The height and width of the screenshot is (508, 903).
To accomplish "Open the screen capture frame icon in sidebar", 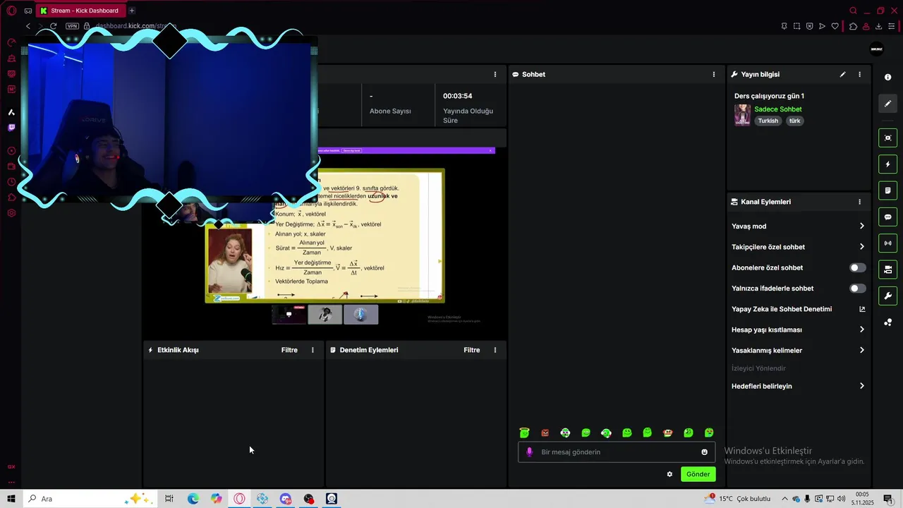I will 887,138.
